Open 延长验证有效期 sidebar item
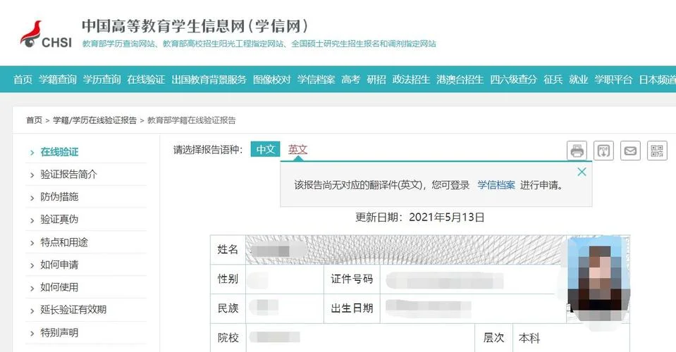This screenshot has width=676, height=352. [x=73, y=309]
